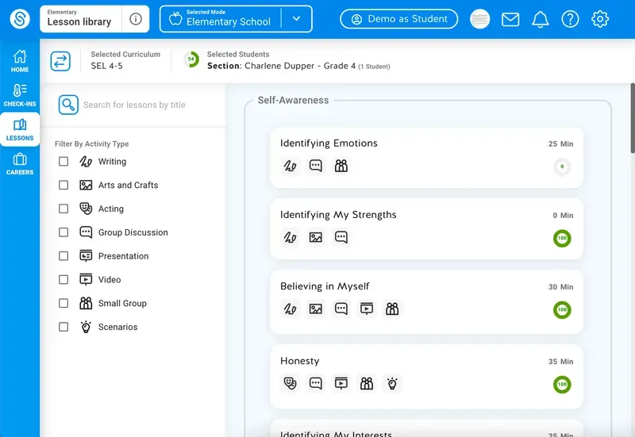This screenshot has height=437, width=635.
Task: Click group discussion icon on Identifying Emotions
Action: [x=315, y=166]
